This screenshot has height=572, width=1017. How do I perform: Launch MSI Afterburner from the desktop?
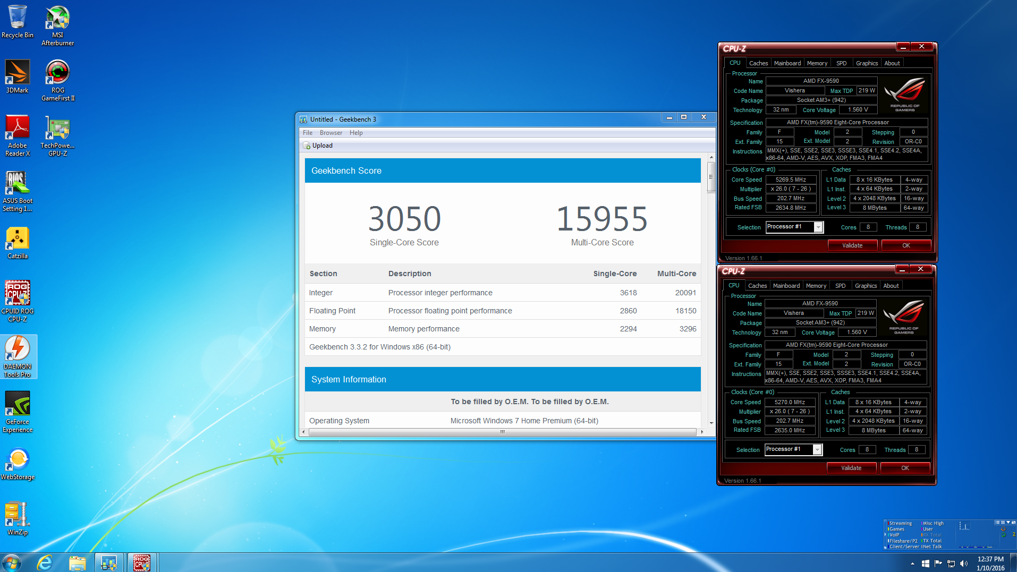57,25
